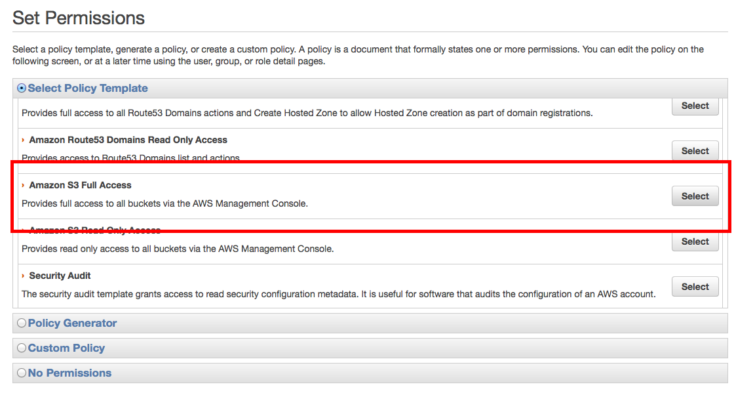
Task: Click the Select Policy Template header text
Action: (88, 88)
